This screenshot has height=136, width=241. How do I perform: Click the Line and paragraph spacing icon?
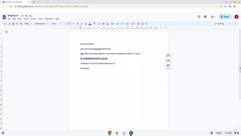coord(118,24)
